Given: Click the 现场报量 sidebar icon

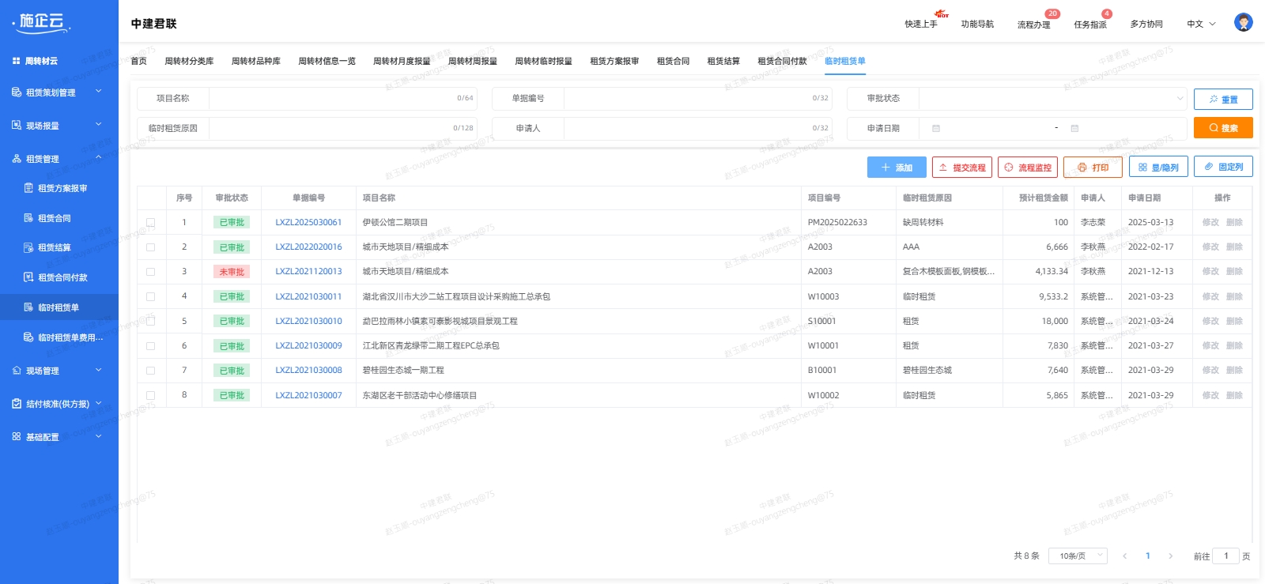Looking at the screenshot, I should [x=17, y=125].
